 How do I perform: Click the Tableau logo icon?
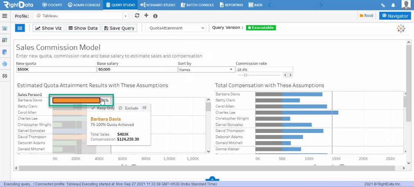pos(401,29)
